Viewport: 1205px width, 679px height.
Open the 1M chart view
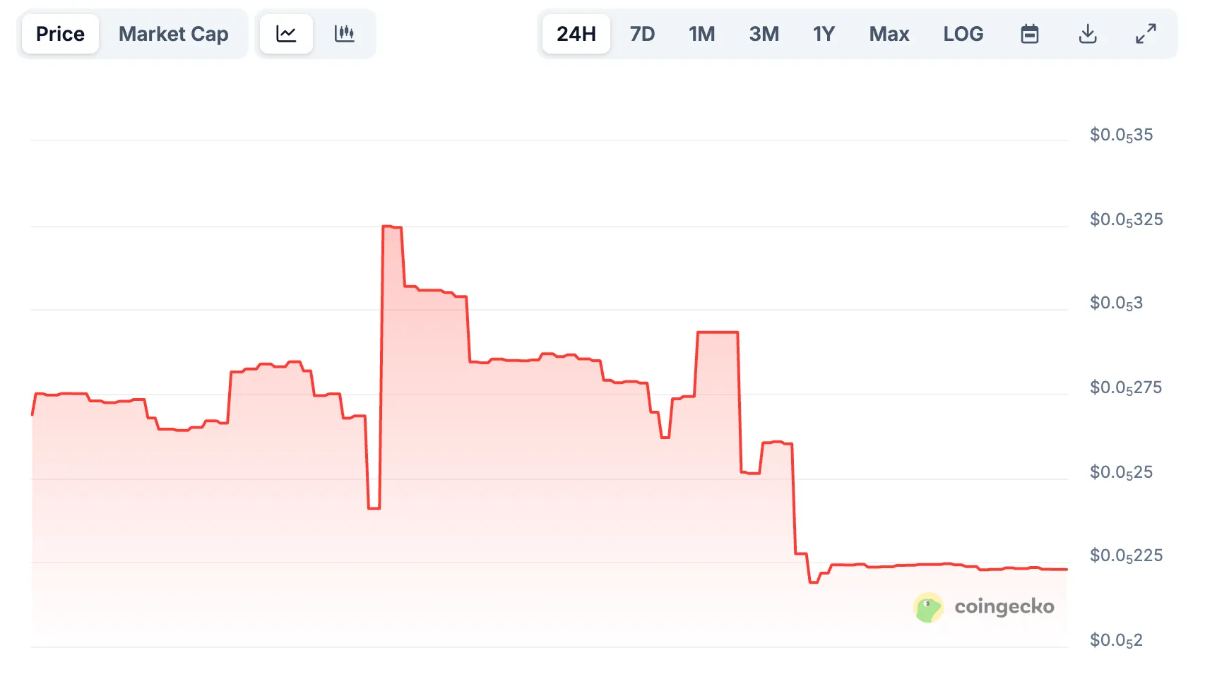point(702,33)
